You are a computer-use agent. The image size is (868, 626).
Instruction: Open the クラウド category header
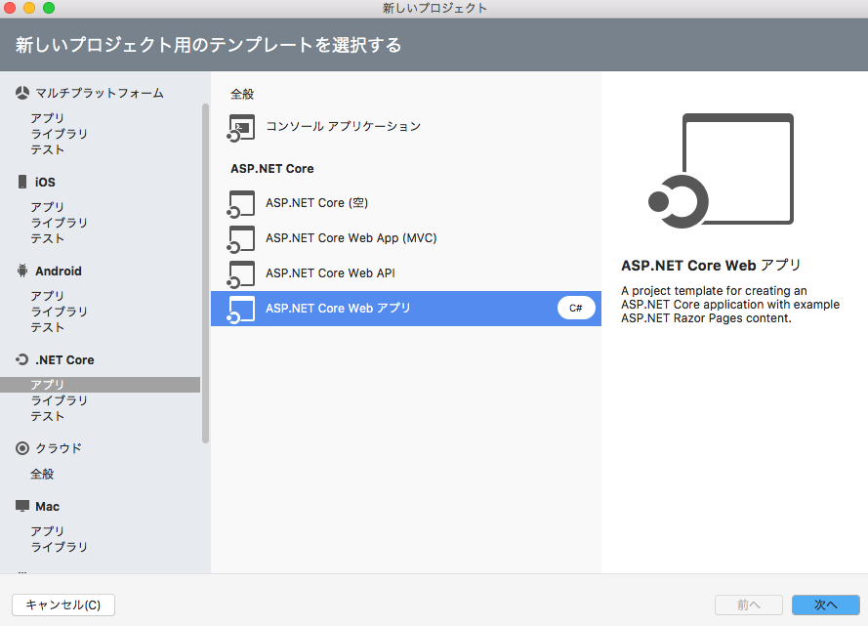59,448
